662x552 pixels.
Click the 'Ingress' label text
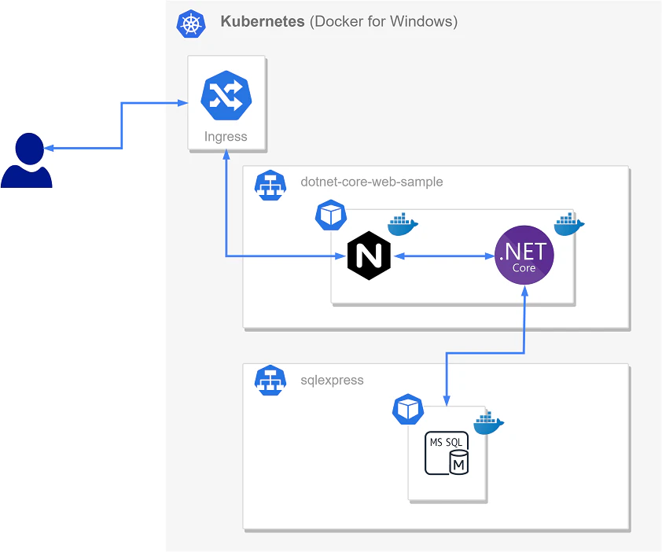226,136
